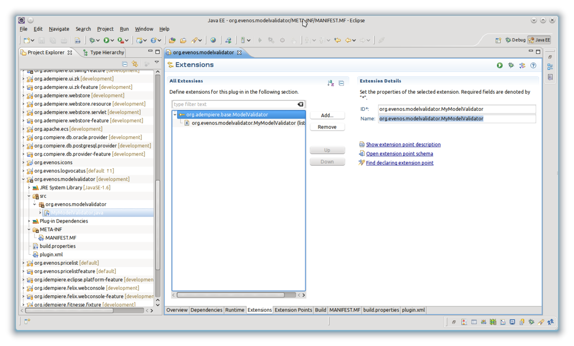The width and height of the screenshot is (574, 346).
Task: Switch to the Debug perspective
Action: click(x=515, y=40)
